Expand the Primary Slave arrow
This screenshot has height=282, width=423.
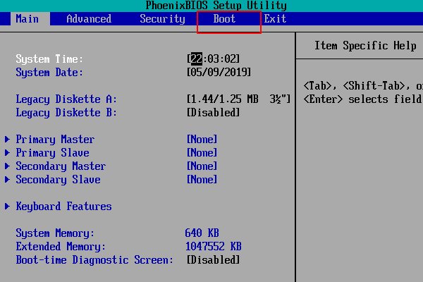[x=7, y=152]
